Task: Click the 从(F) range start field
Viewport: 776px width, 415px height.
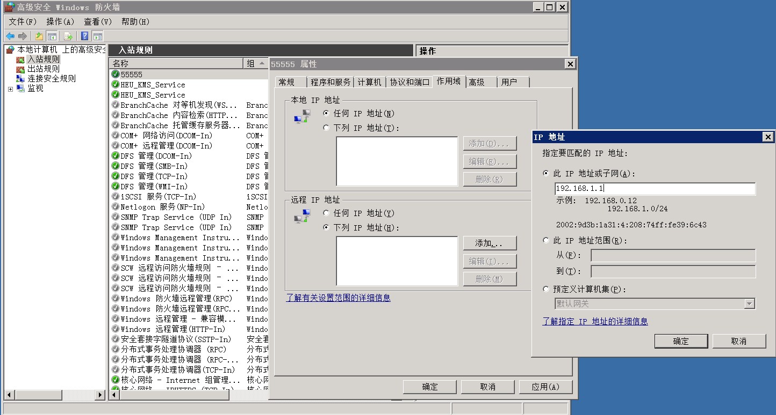Action: [x=673, y=256]
